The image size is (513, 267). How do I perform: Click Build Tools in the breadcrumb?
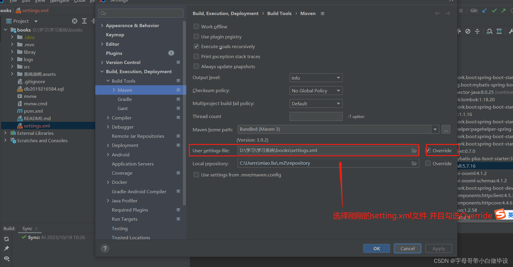[279, 14]
